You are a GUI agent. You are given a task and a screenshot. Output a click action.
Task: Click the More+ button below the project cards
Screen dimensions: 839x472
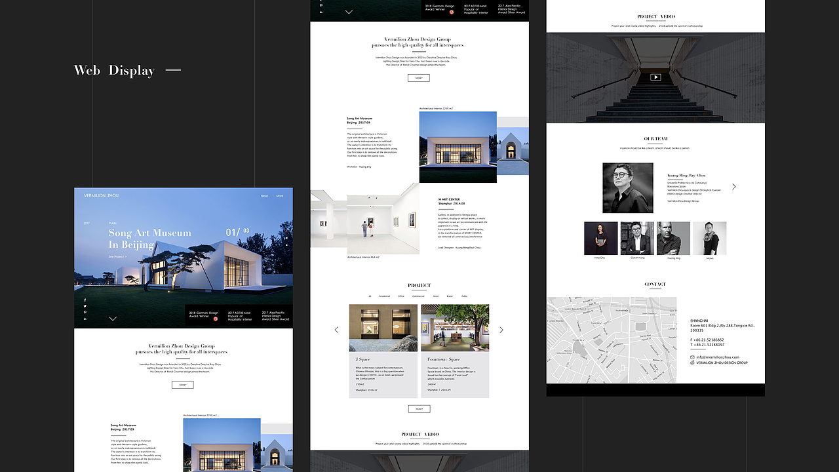tap(419, 409)
